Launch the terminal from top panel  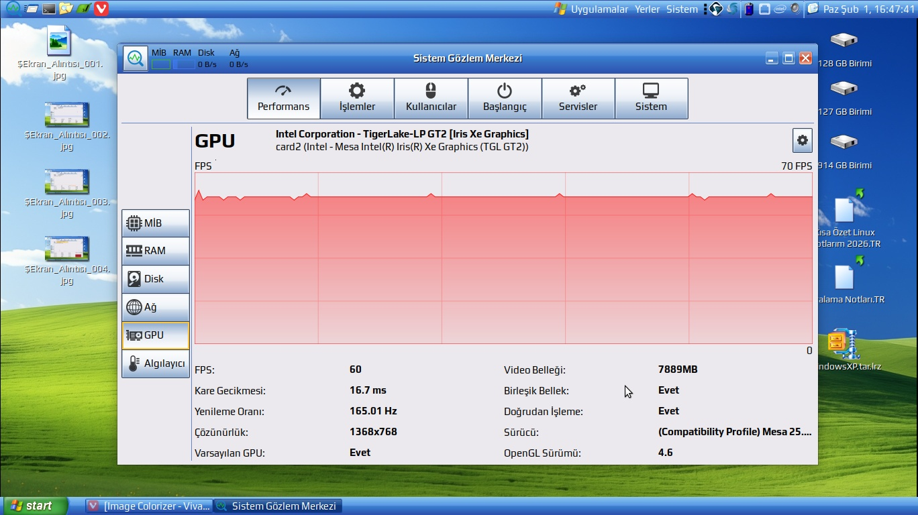[x=48, y=9]
